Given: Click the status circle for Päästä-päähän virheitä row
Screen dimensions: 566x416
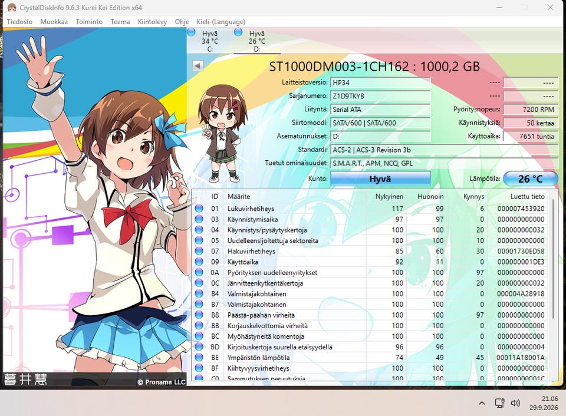Looking at the screenshot, I should (199, 315).
